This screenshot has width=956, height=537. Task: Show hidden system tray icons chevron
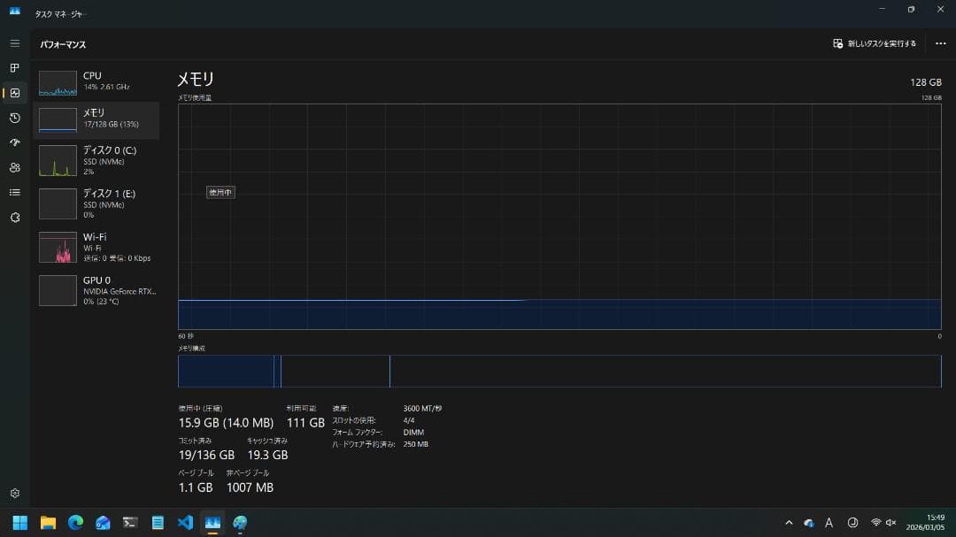point(789,523)
